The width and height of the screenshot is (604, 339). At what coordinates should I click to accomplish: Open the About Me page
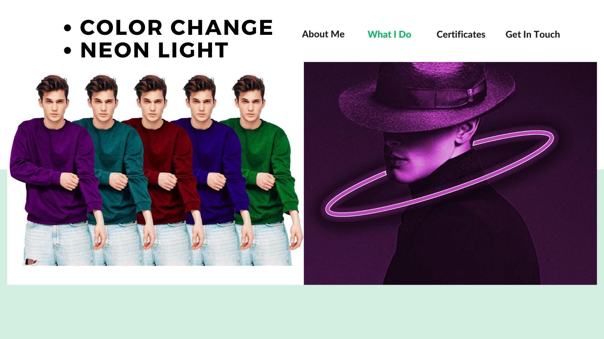(x=323, y=34)
